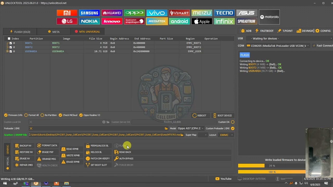Click the 100% overall progress bar
The width and height of the screenshot is (333, 187).
click(272, 172)
